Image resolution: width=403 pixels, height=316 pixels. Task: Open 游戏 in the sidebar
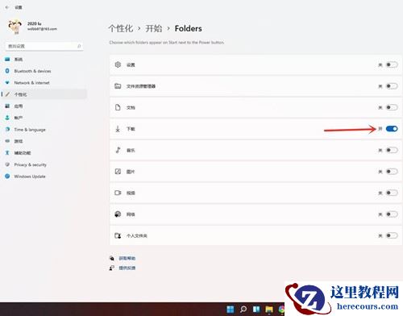(44, 141)
